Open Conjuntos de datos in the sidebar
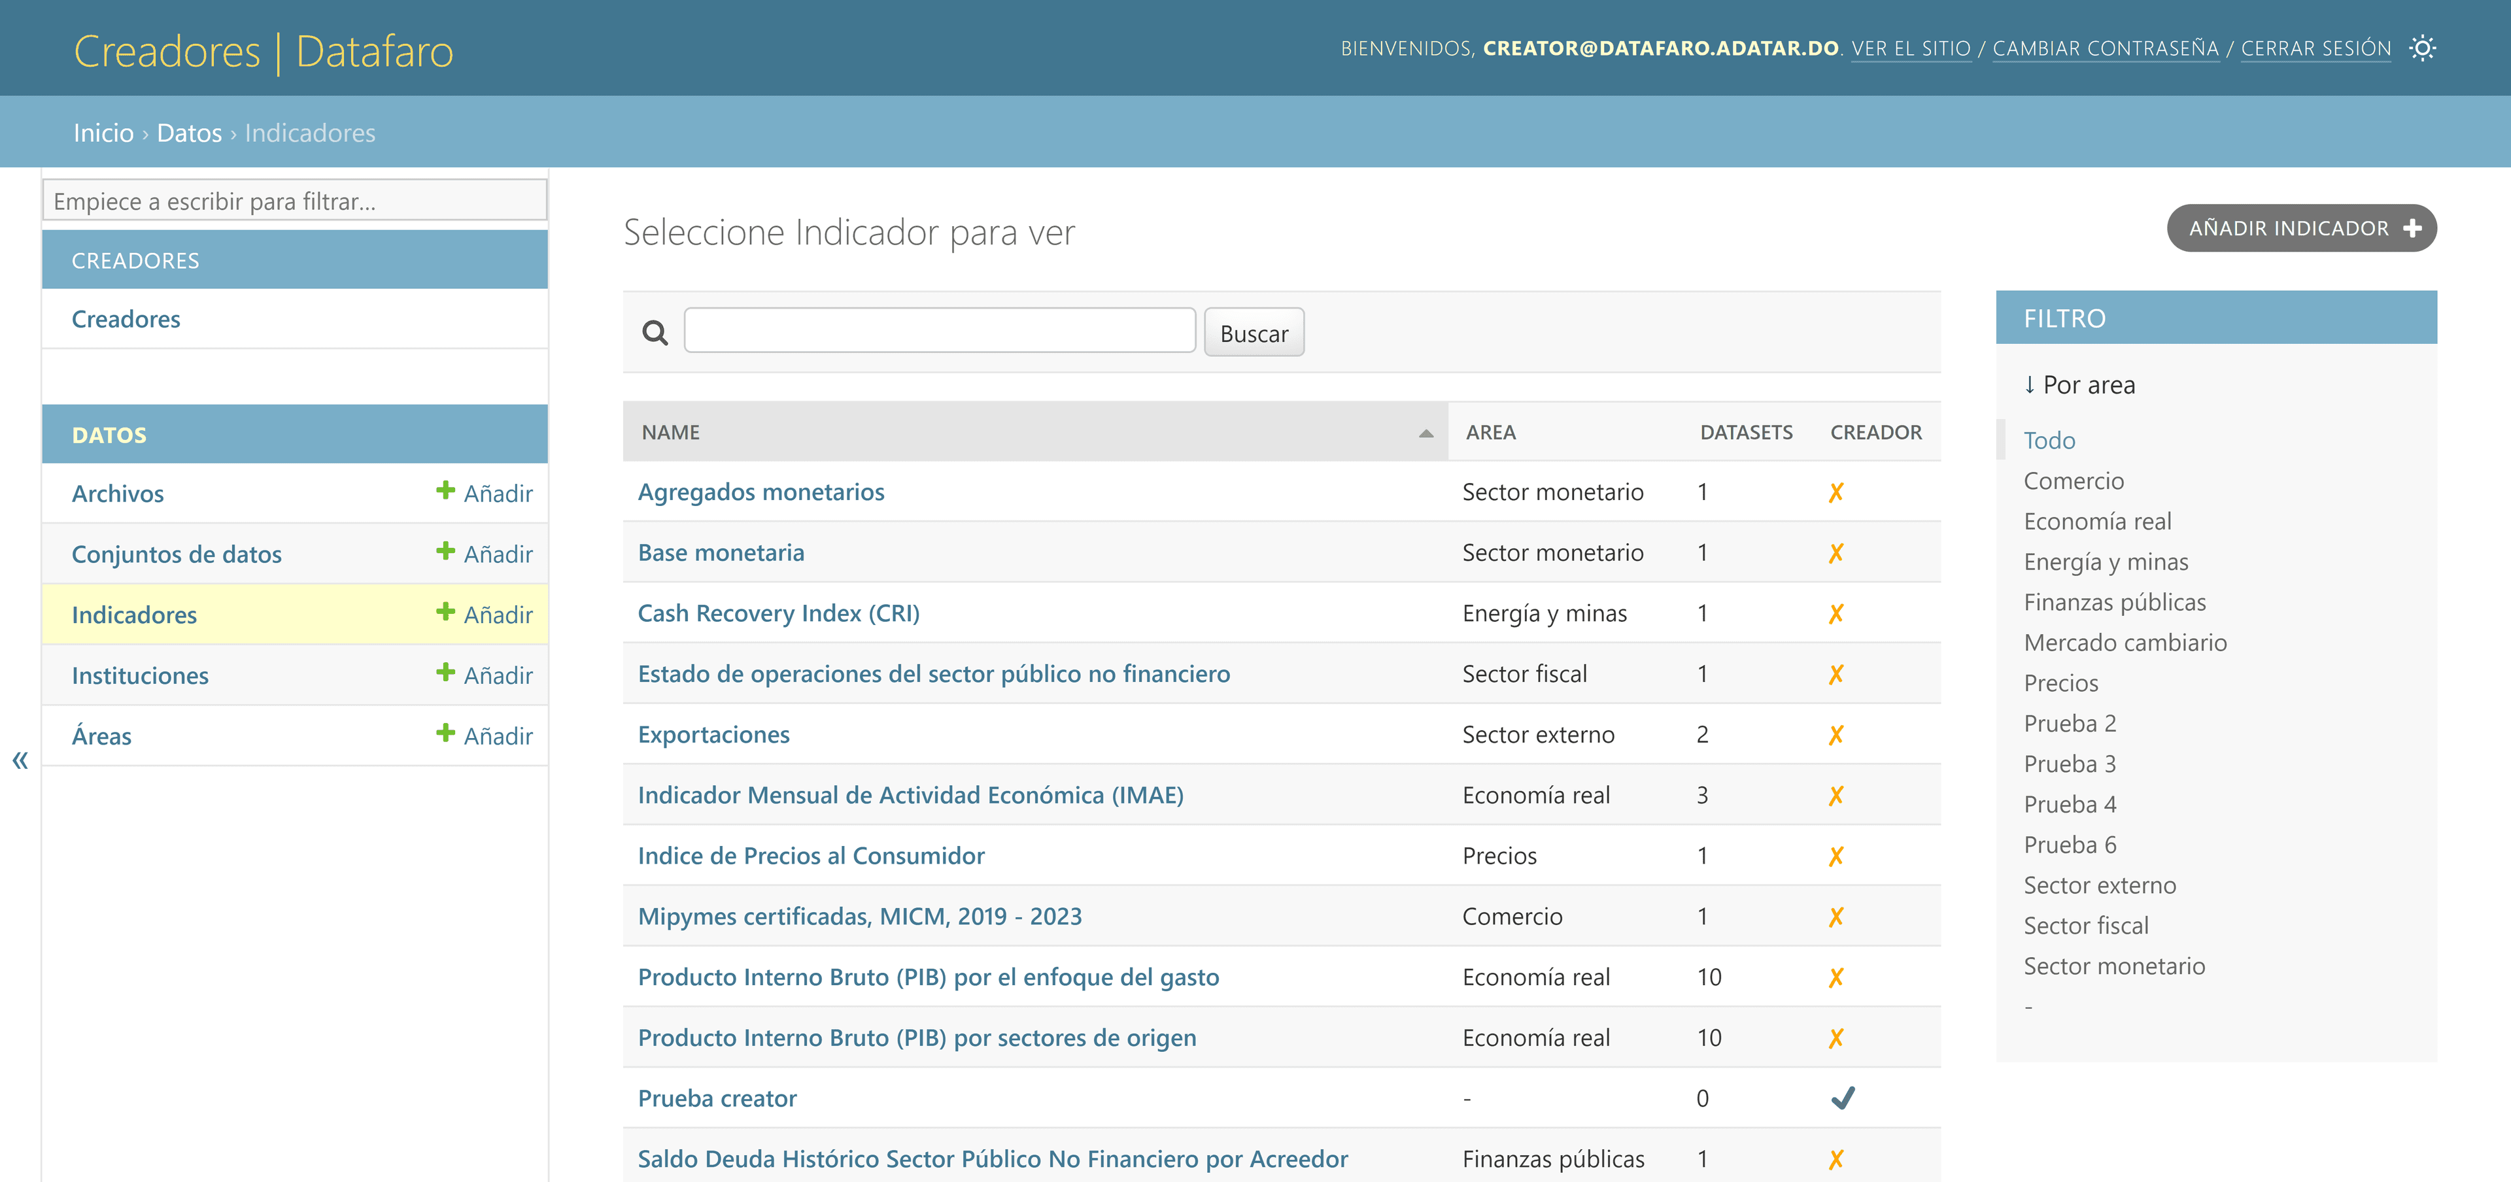This screenshot has width=2511, height=1182. [x=177, y=554]
